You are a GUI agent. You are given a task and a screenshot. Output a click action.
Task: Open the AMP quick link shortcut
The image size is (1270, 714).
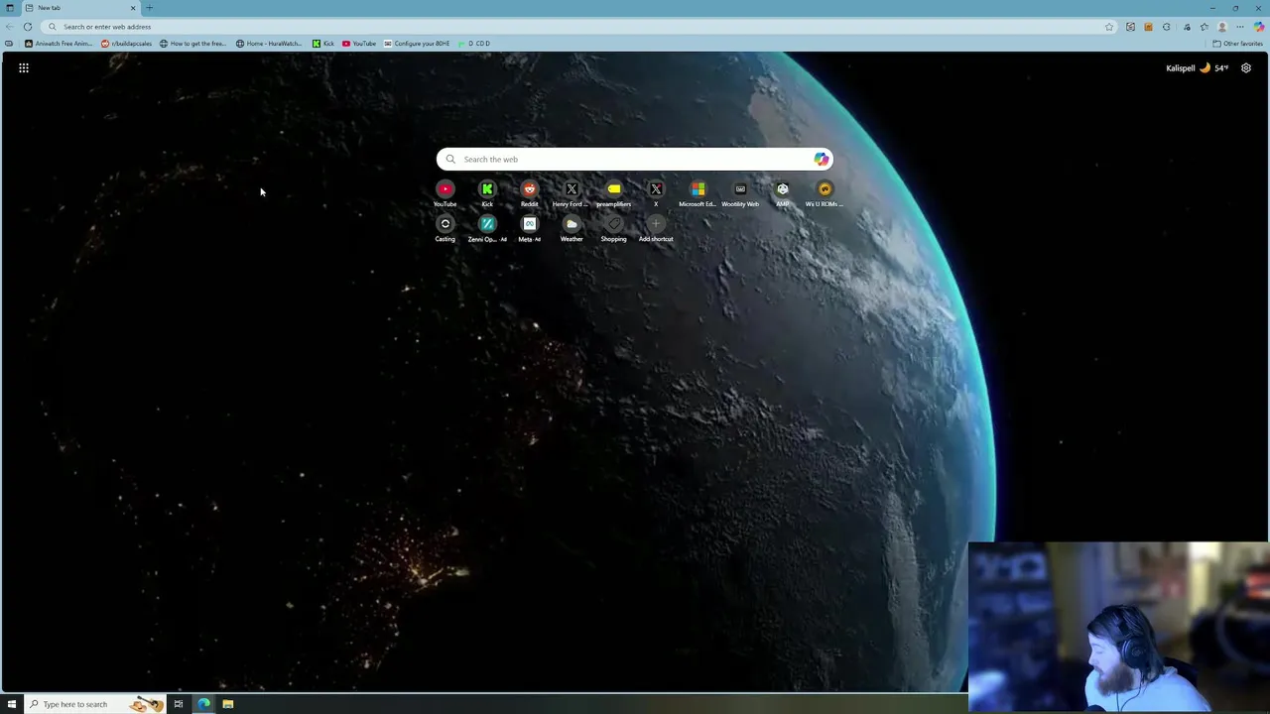[783, 193]
